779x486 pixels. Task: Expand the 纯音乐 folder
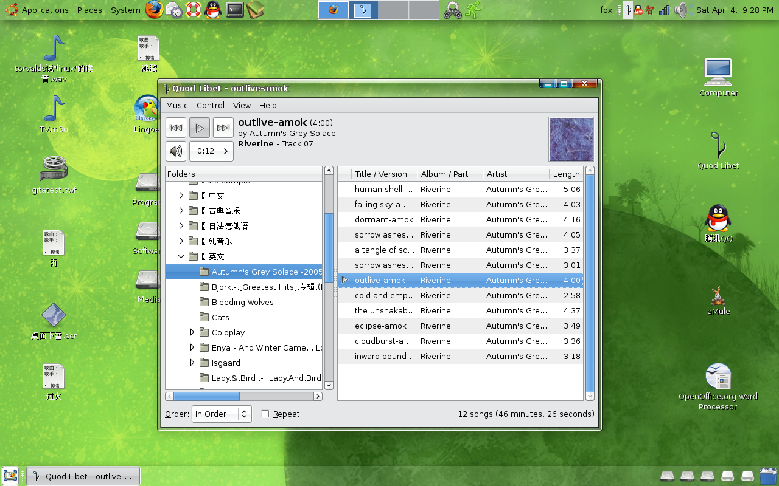(x=181, y=241)
